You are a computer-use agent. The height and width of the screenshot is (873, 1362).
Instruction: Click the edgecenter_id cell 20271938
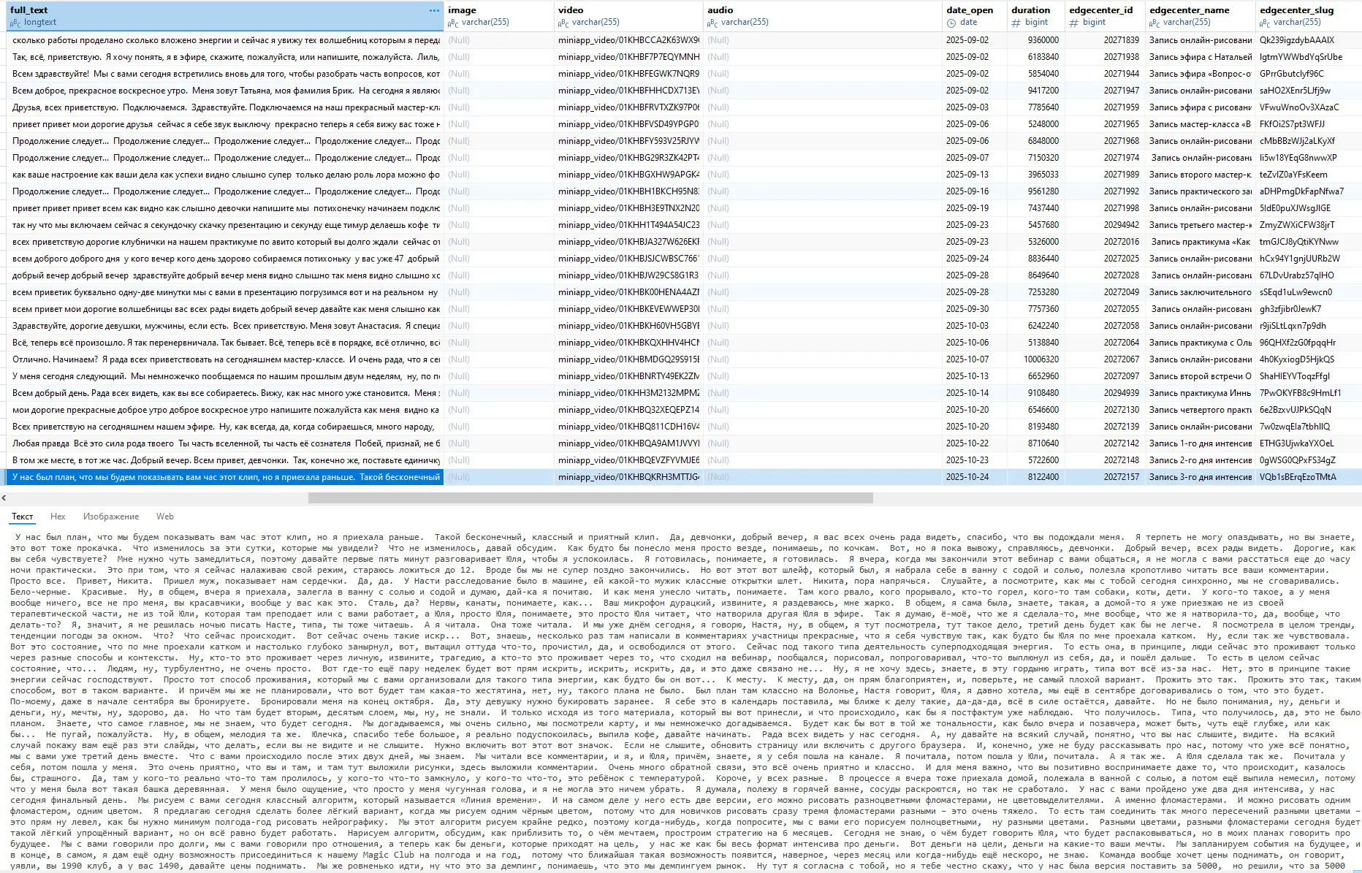[1103, 57]
